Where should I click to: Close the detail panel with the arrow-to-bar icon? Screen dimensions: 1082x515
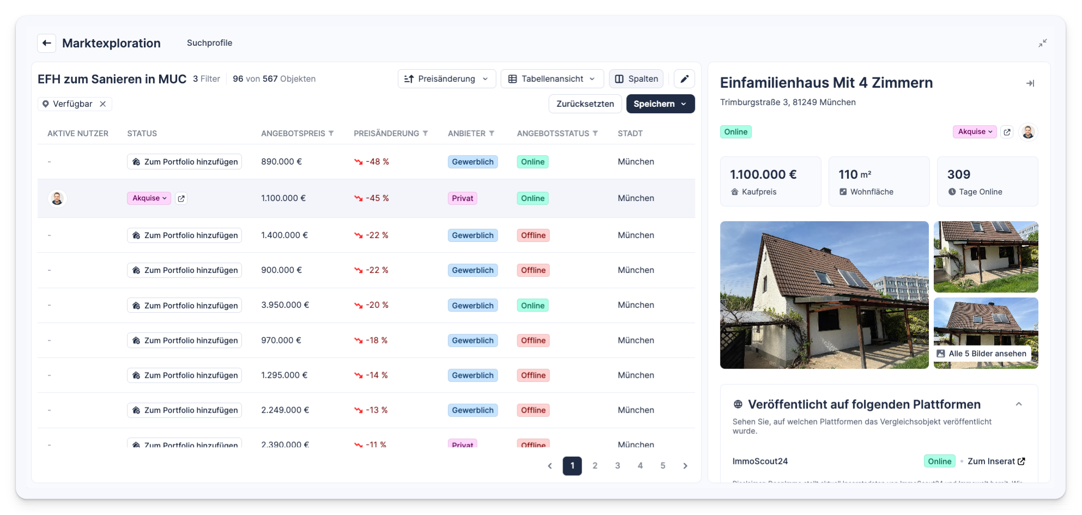pyautogui.click(x=1030, y=83)
